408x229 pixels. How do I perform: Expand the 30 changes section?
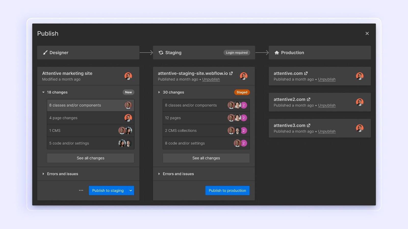coord(159,92)
